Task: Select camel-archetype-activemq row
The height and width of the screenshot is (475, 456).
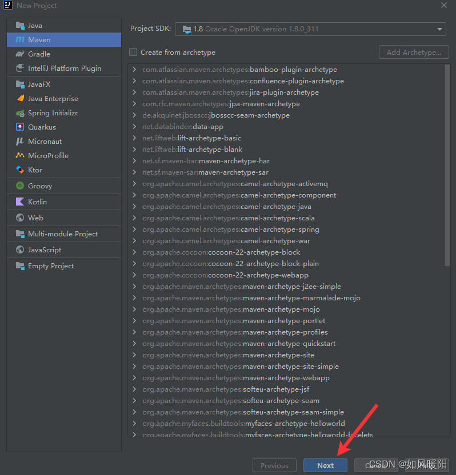Action: [x=286, y=184]
